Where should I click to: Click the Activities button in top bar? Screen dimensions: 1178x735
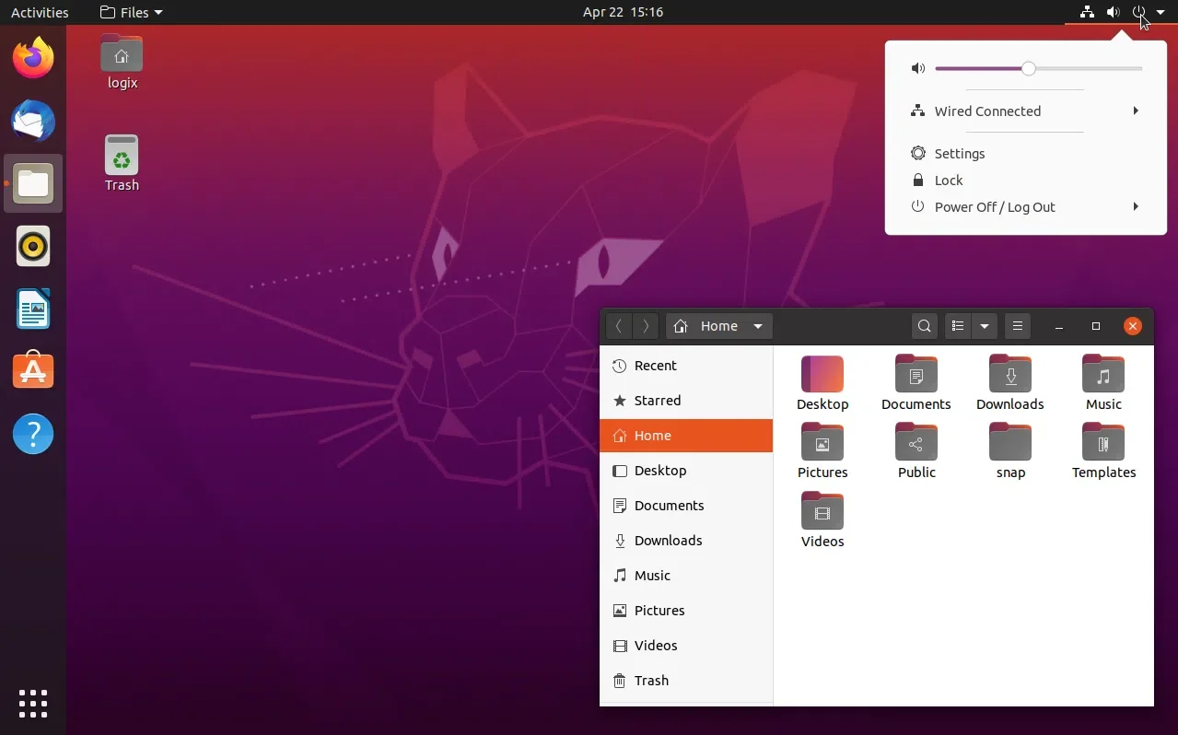point(40,12)
